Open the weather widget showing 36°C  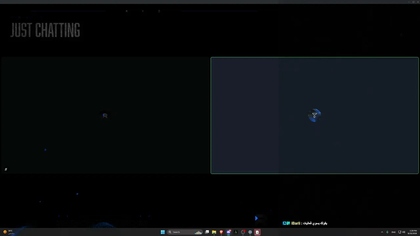(9, 232)
